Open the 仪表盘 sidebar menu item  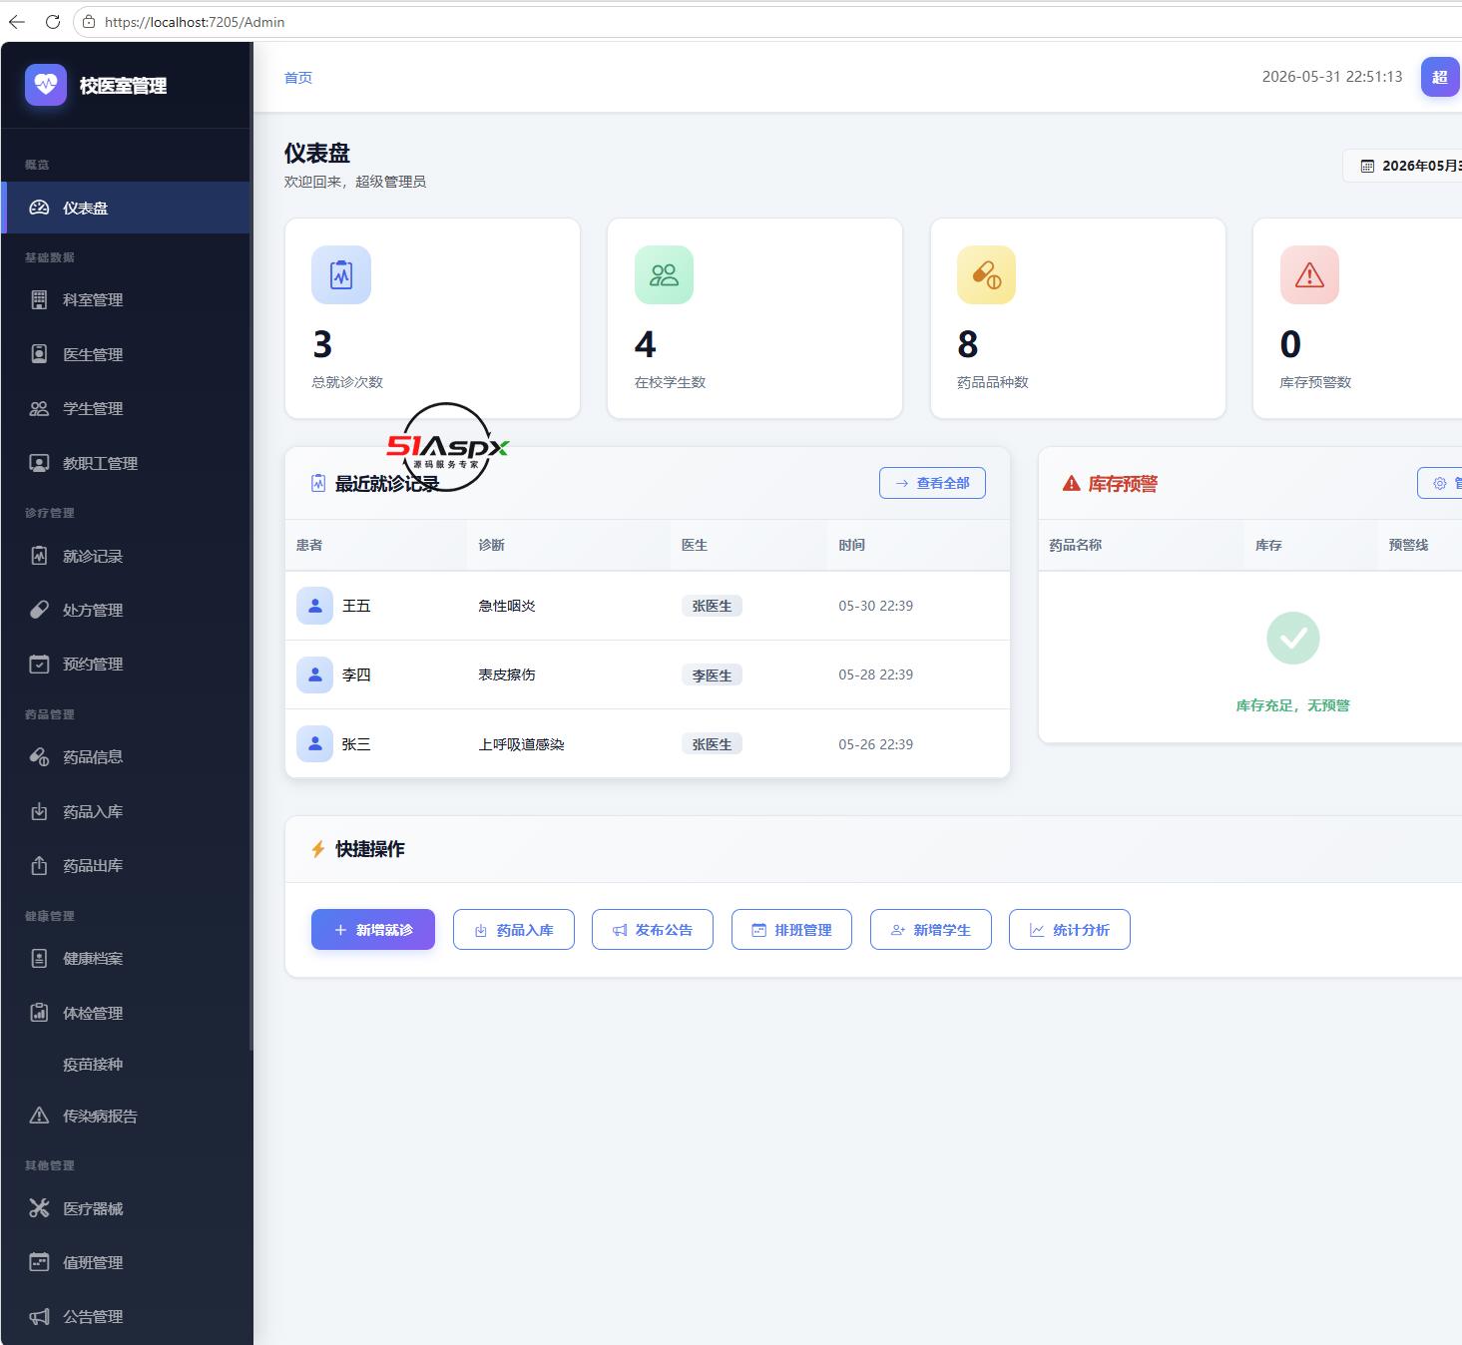(x=126, y=208)
